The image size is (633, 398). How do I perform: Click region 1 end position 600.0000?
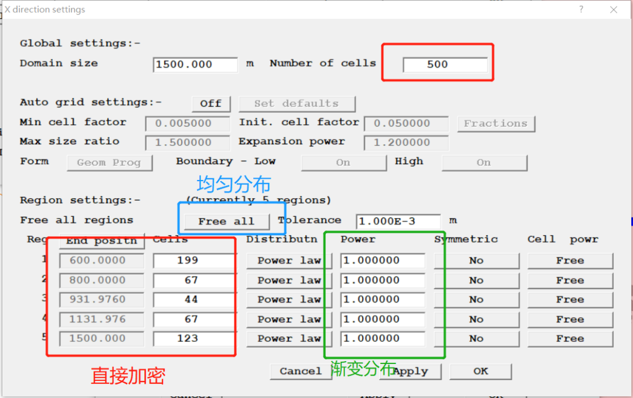102,261
